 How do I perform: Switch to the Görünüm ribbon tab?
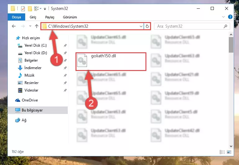click(70, 17)
